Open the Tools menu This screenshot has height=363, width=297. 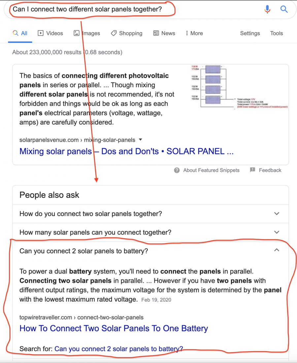click(277, 33)
